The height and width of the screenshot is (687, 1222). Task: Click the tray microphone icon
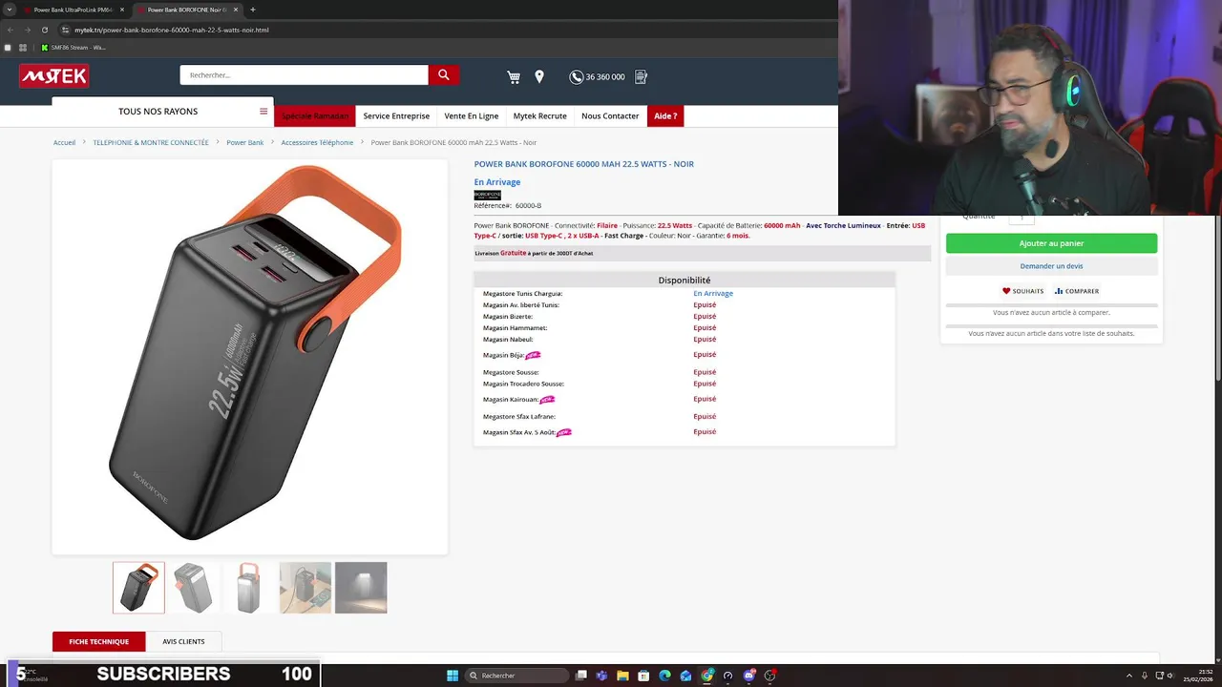[x=1145, y=676]
